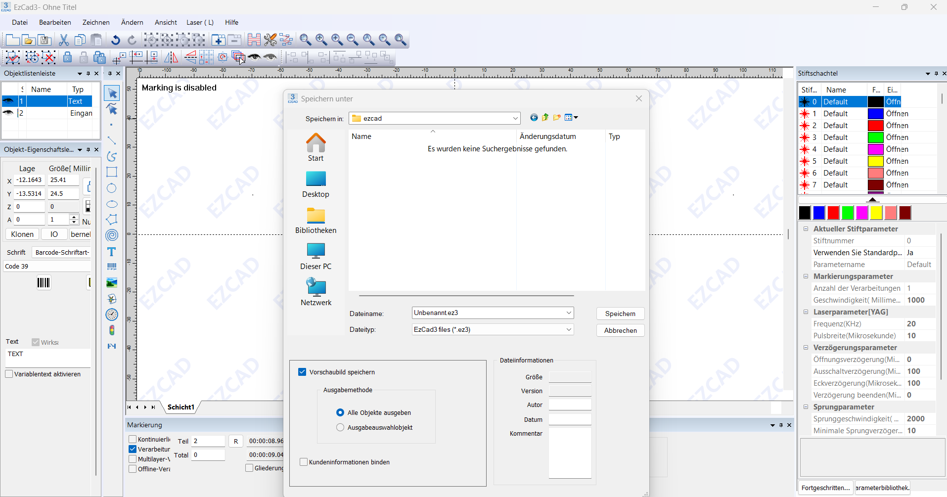
Task: Click the Speichern button
Action: pyautogui.click(x=620, y=314)
